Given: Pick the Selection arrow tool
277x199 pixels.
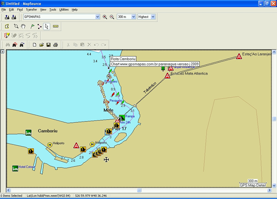Looking at the screenshot, I should pos(46,26).
